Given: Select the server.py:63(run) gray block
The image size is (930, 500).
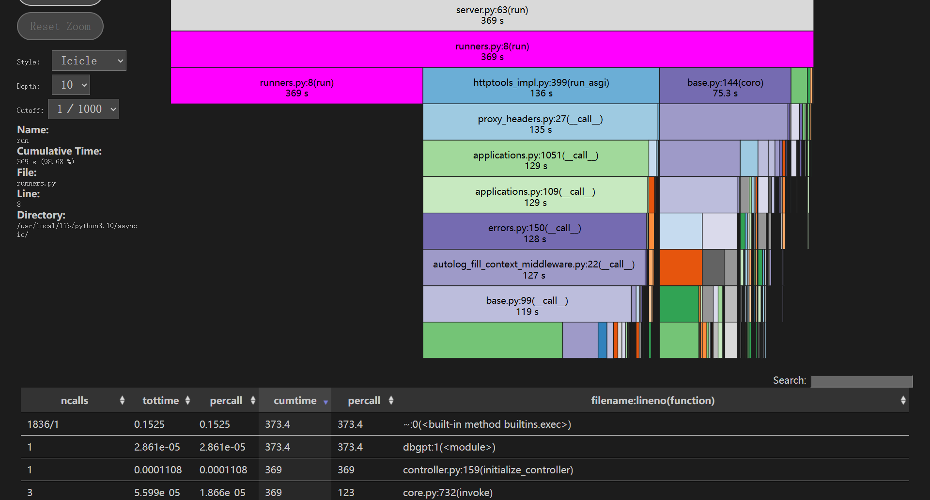Looking at the screenshot, I should coord(492,15).
